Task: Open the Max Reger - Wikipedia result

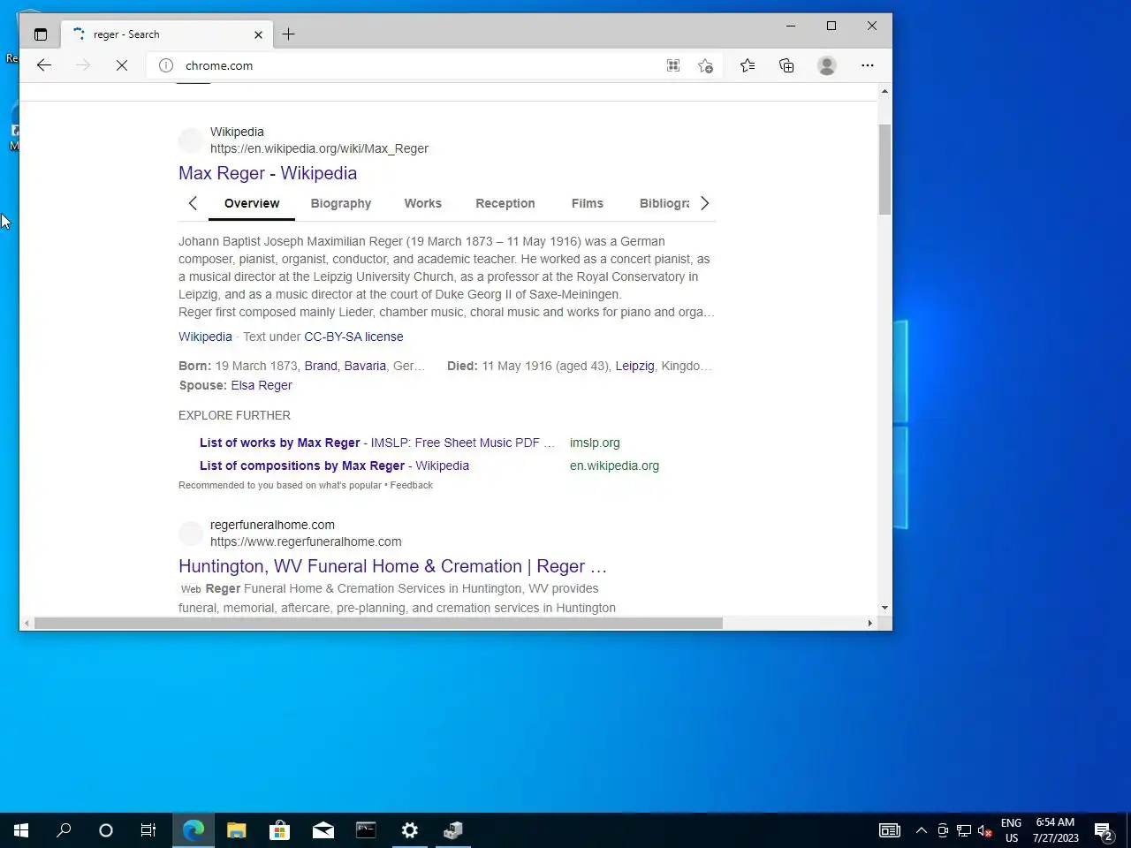Action: click(268, 173)
